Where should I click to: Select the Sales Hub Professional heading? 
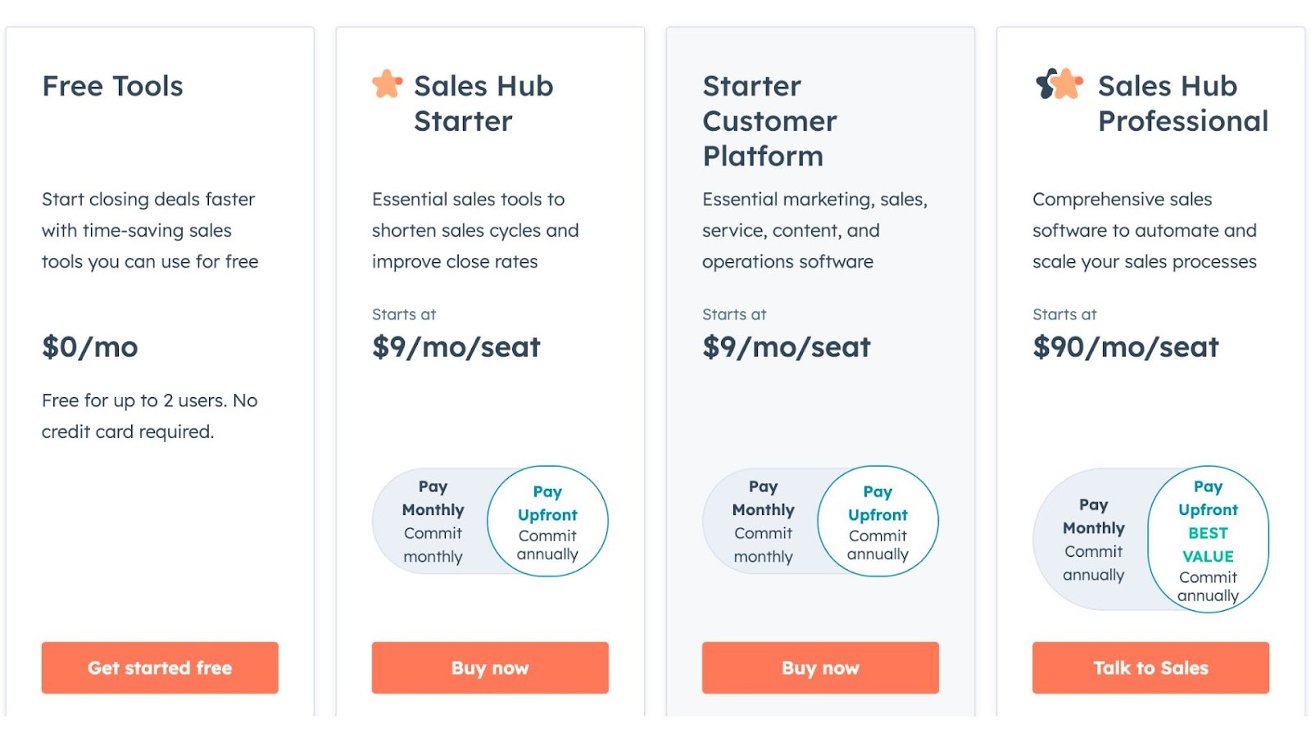1182,103
